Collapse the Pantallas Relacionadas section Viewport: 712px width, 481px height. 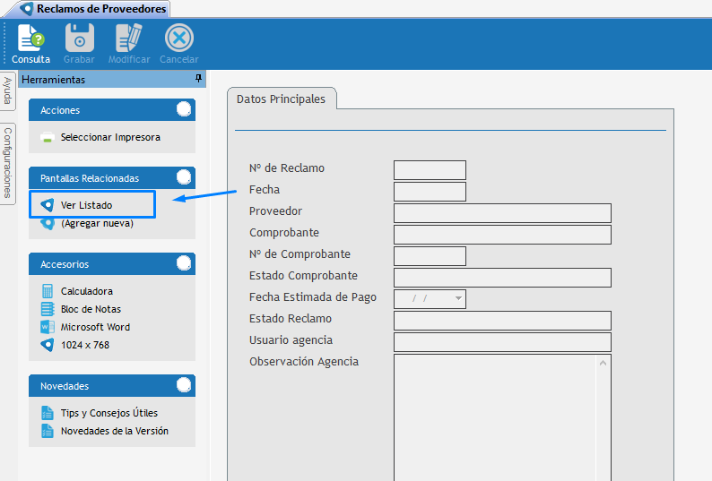coord(184,177)
